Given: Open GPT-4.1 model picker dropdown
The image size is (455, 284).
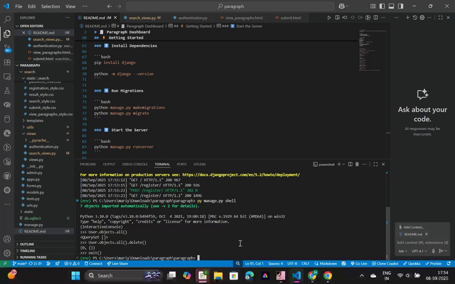Looking at the screenshot, I should pyautogui.click(x=419, y=251).
